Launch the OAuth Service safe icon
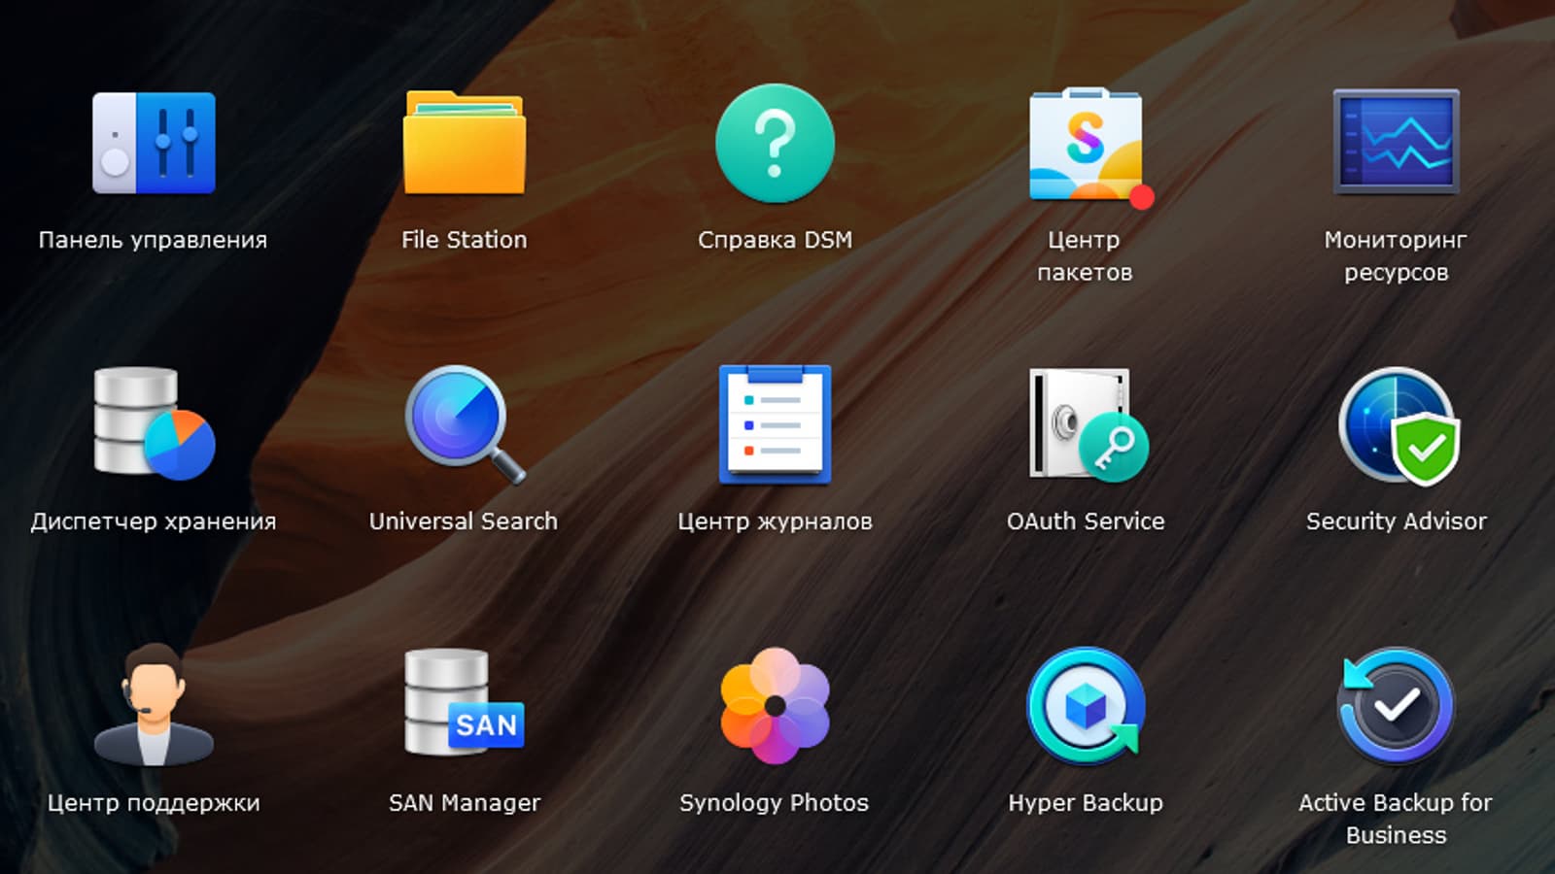This screenshot has width=1555, height=874. [x=1088, y=424]
